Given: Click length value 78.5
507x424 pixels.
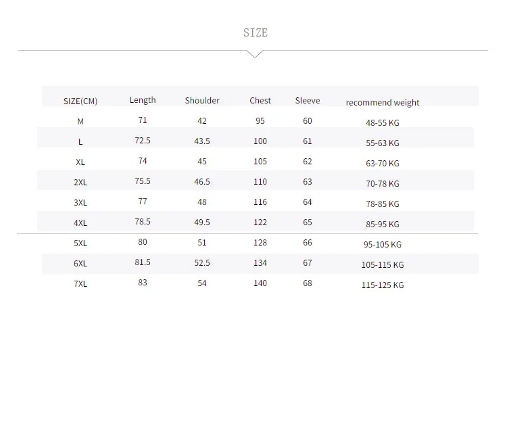Looking at the screenshot, I should coord(143,222).
